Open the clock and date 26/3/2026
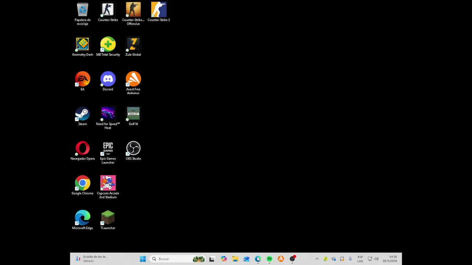 coord(390,259)
